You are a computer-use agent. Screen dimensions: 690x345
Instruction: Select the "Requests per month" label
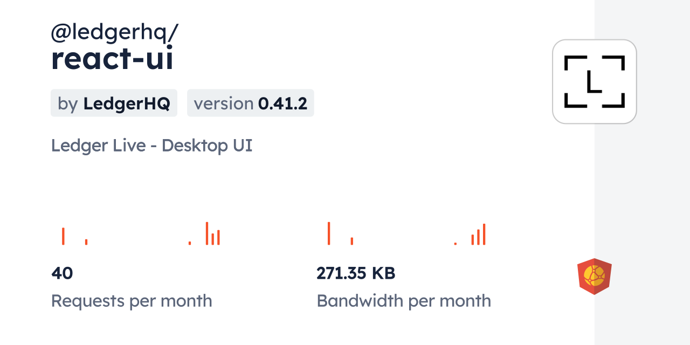click(x=132, y=301)
